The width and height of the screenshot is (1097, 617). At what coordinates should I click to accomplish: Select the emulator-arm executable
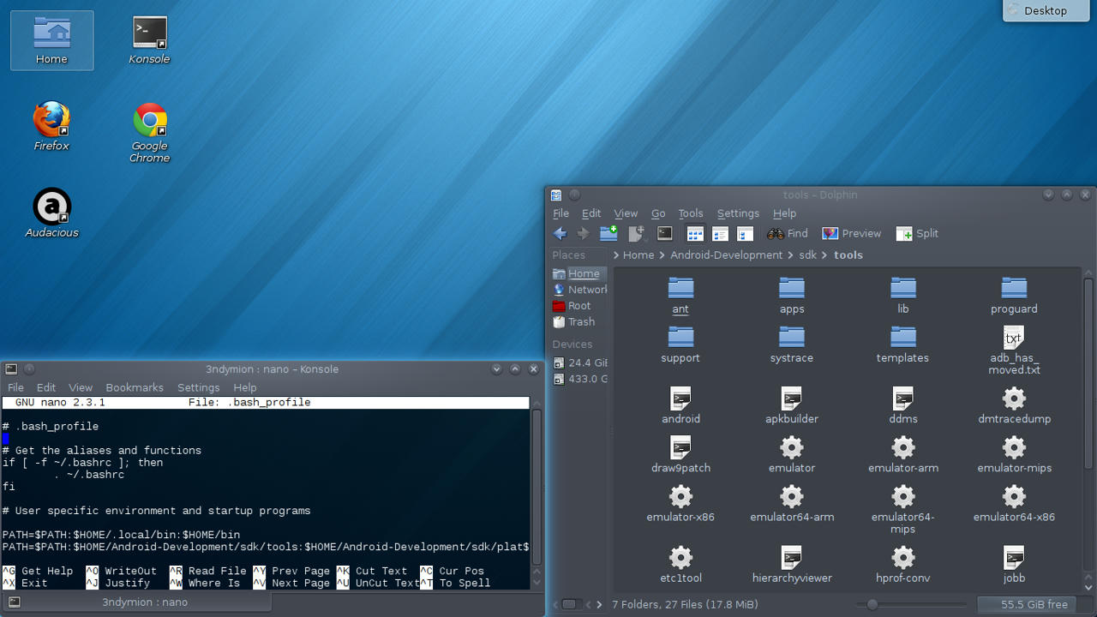(x=903, y=454)
